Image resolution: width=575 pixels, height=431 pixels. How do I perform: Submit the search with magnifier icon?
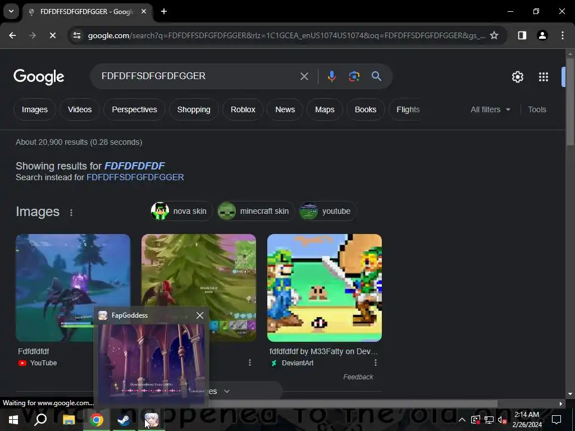point(377,76)
